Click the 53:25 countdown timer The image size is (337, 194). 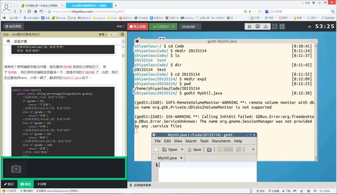tap(325, 26)
